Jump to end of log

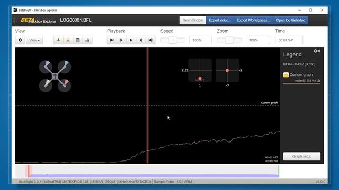[x=150, y=40]
